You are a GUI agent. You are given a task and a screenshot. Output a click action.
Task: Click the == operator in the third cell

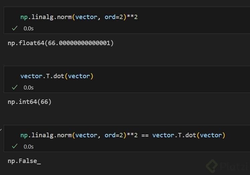click(145, 135)
